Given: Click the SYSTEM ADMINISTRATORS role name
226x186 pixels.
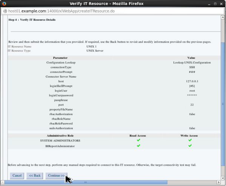Looking at the screenshot, I should pos(60,141).
